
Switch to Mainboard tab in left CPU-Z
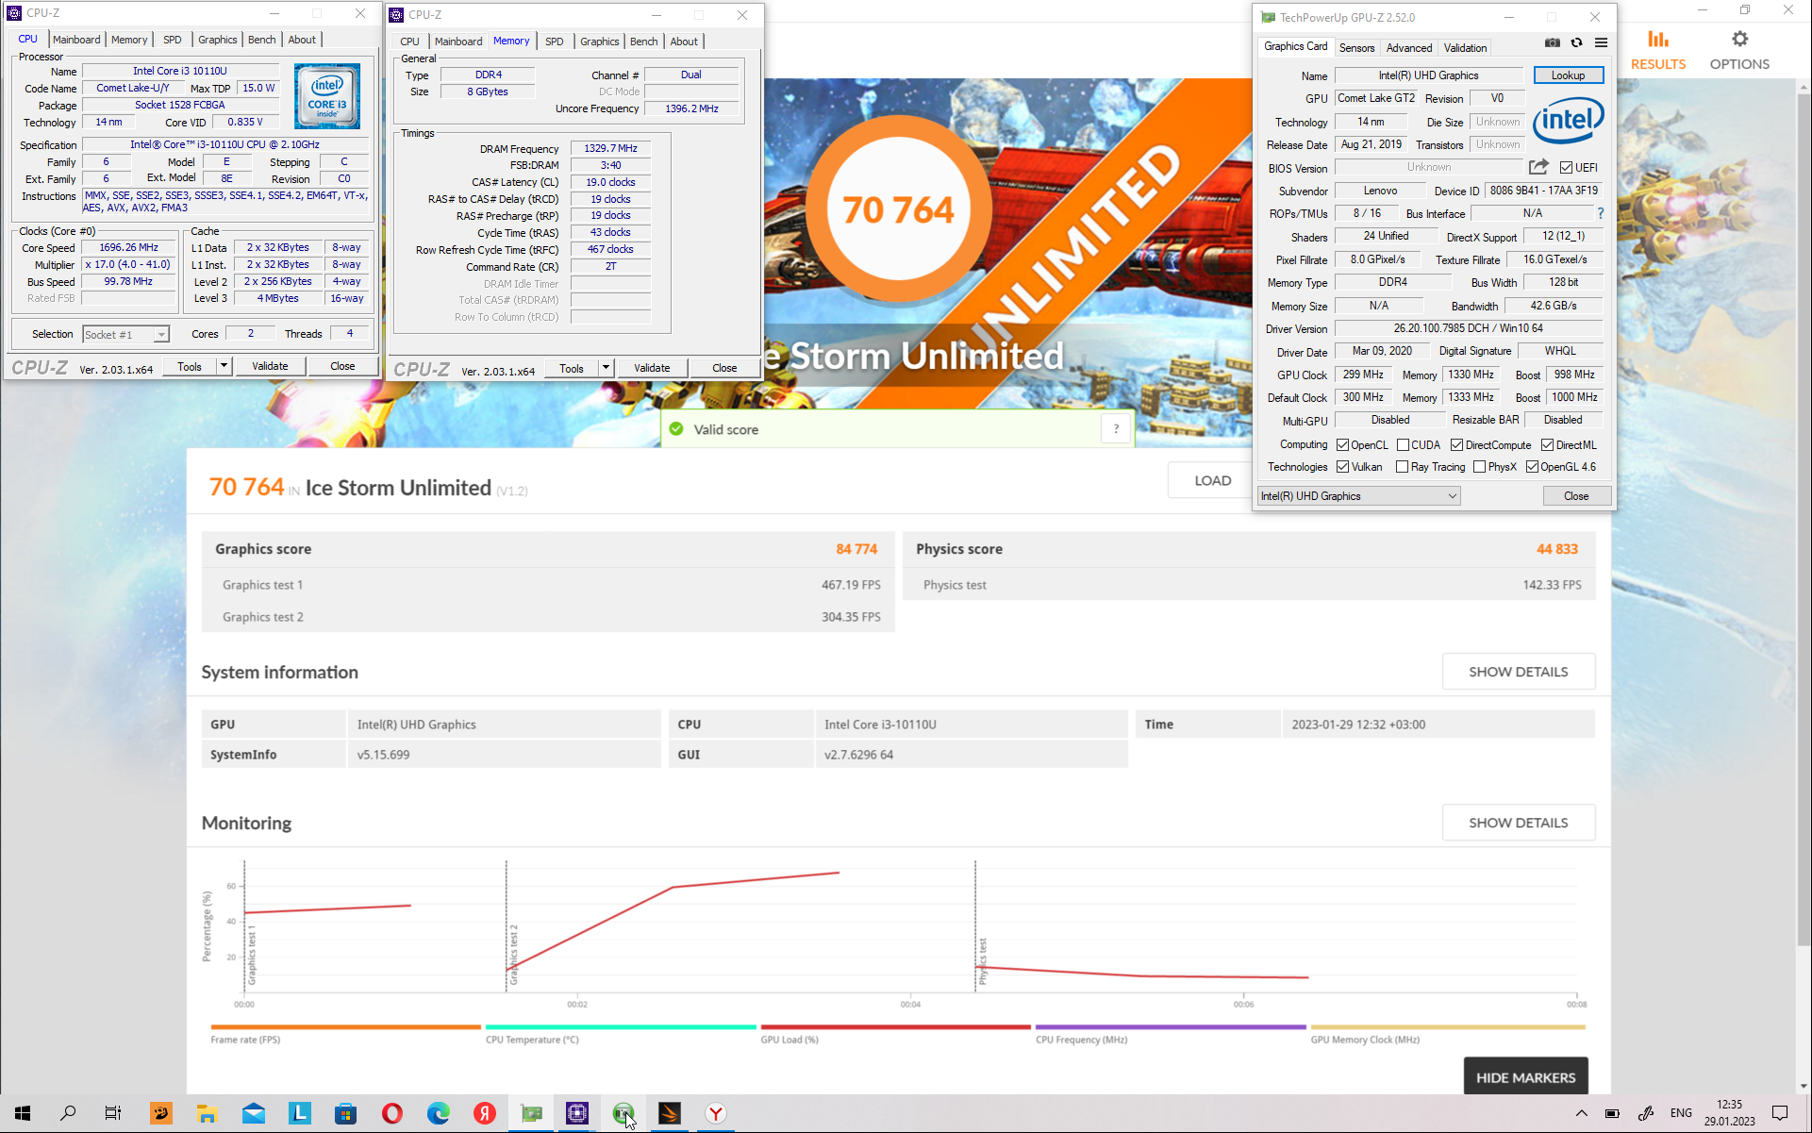pyautogui.click(x=76, y=40)
